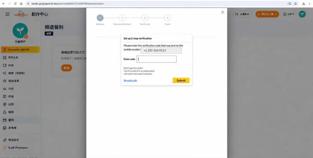The image size is (313, 158).
Task: Click the mobile number field +1 202-555-0123
Action: (x=161, y=51)
